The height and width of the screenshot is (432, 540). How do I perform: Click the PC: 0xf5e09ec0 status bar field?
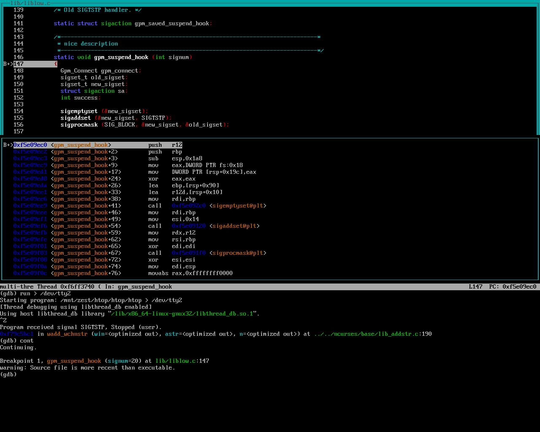(x=513, y=287)
